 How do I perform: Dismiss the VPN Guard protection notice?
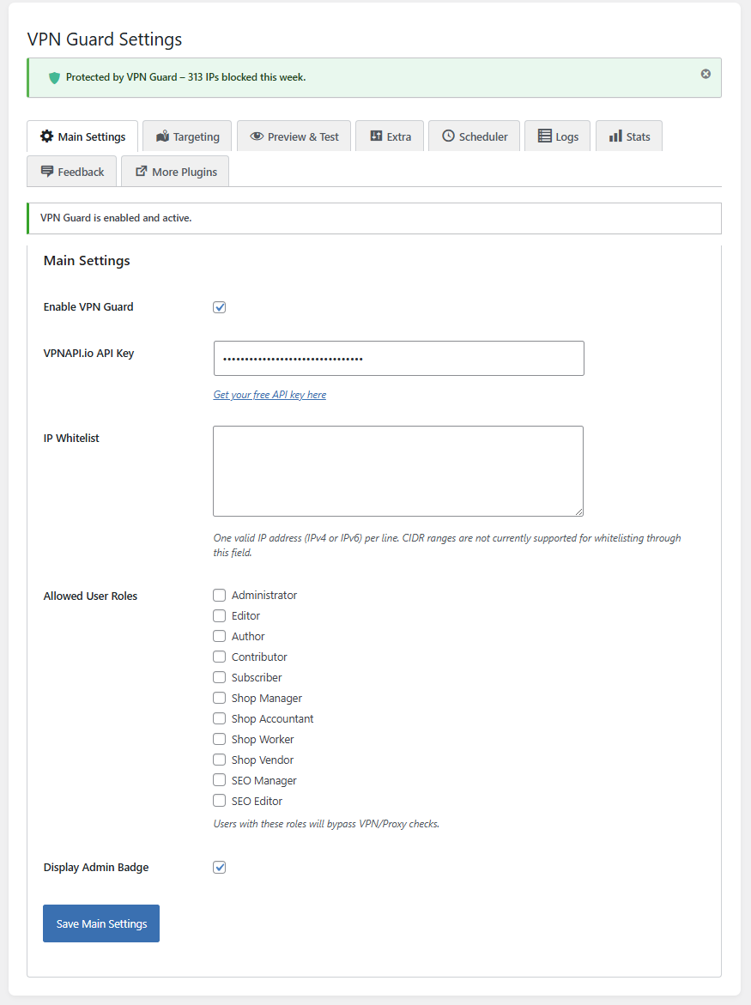tap(706, 74)
